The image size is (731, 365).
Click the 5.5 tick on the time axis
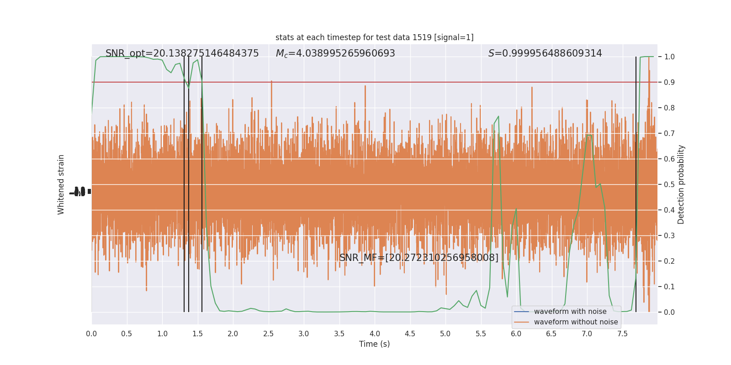[x=481, y=334]
